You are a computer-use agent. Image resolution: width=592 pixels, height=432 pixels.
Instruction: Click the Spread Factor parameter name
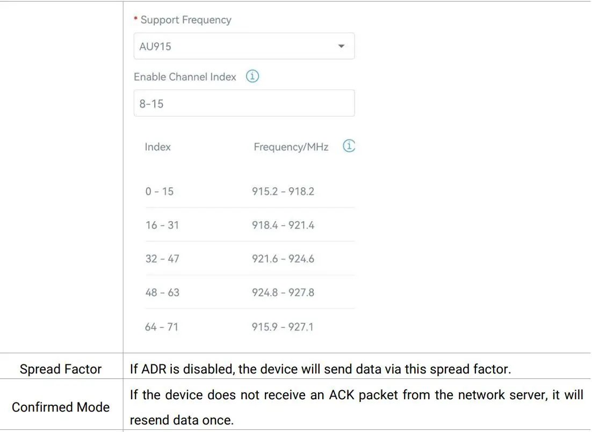tap(61, 369)
